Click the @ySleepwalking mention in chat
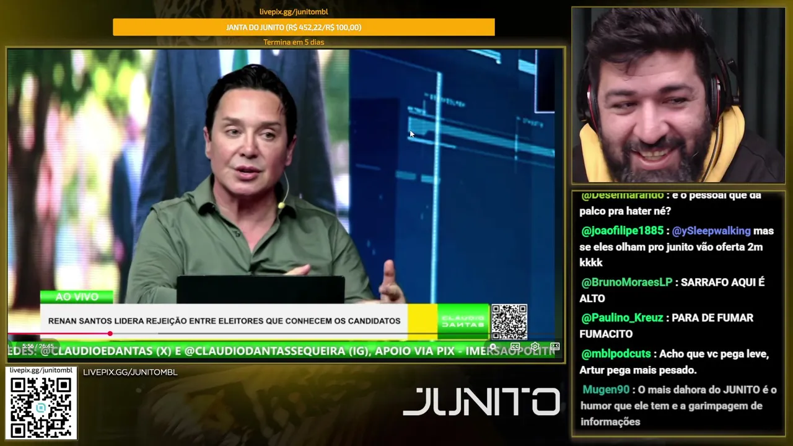 pyautogui.click(x=711, y=230)
